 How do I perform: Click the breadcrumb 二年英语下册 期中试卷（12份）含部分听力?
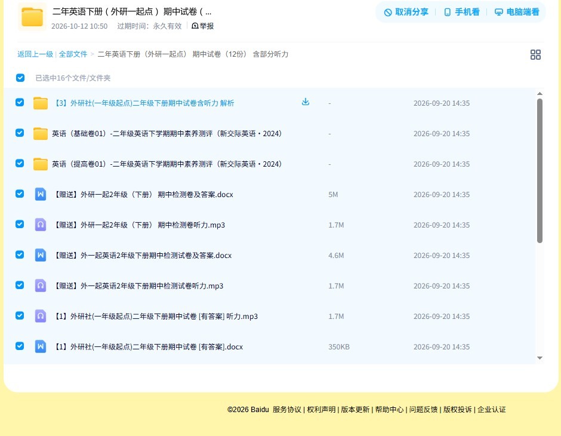[x=193, y=54]
